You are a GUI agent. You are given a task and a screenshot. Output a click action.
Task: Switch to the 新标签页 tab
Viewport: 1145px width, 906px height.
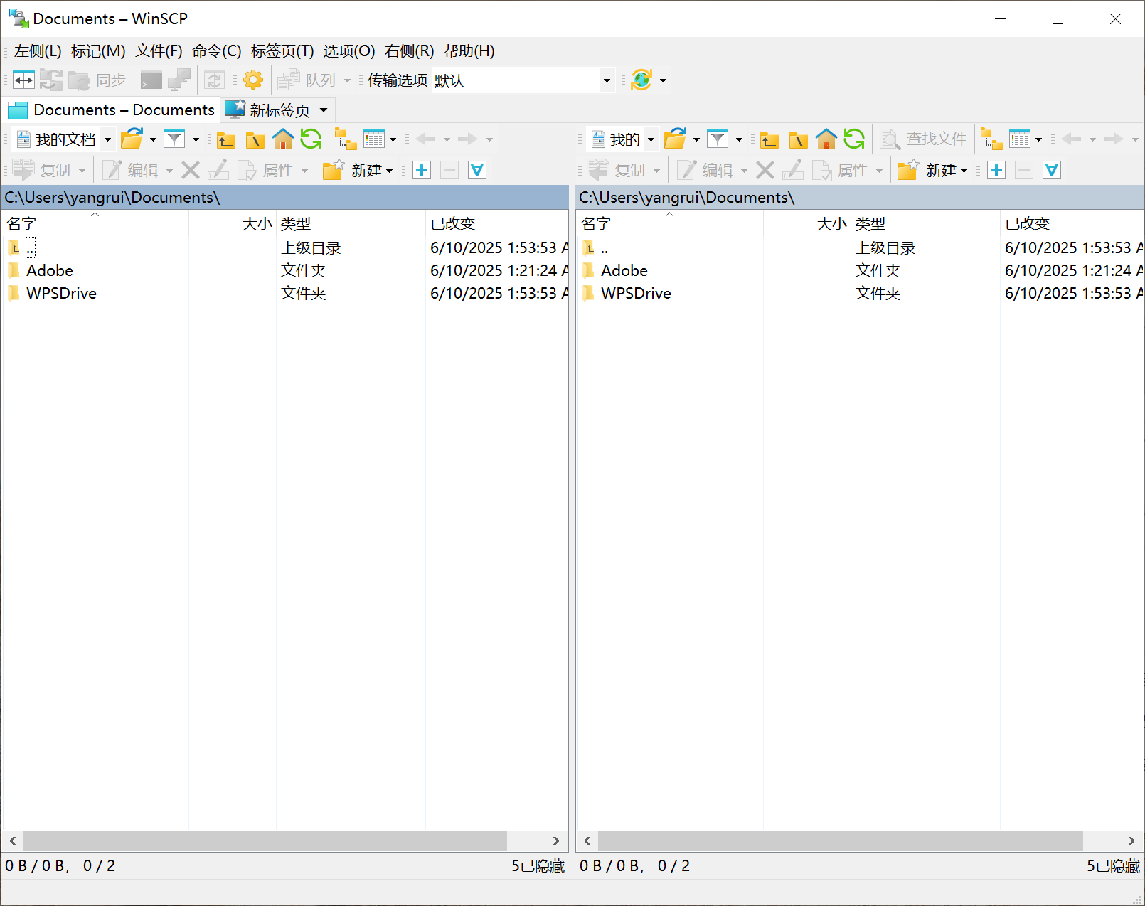tap(278, 110)
